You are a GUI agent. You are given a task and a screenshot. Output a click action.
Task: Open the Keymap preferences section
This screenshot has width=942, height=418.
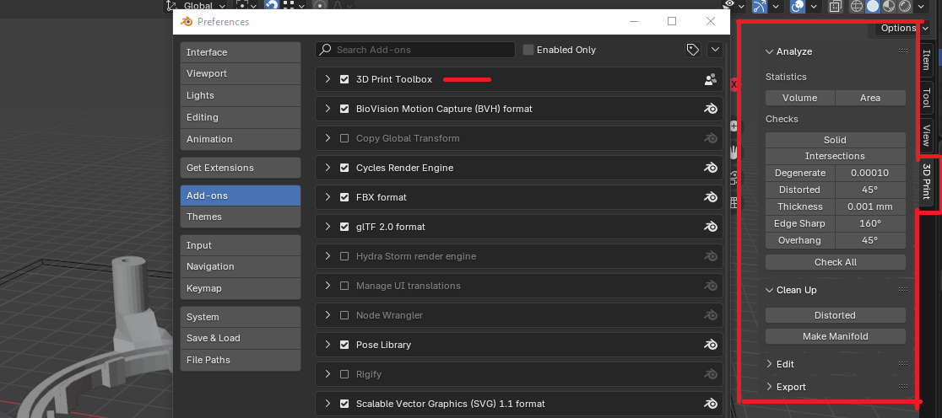[241, 288]
